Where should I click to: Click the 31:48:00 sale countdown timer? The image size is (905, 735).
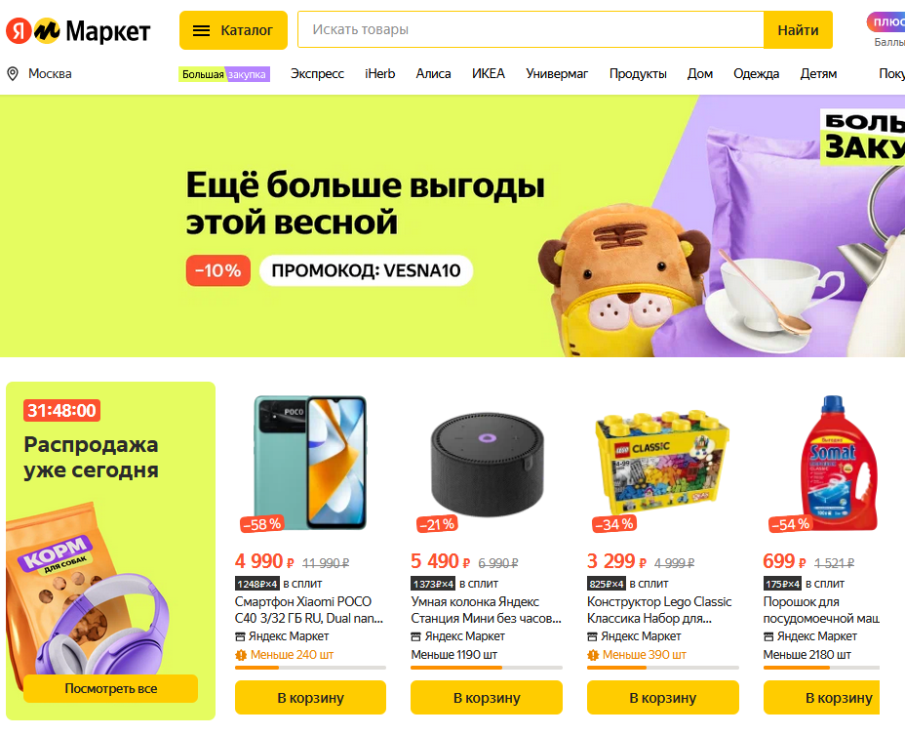[61, 410]
